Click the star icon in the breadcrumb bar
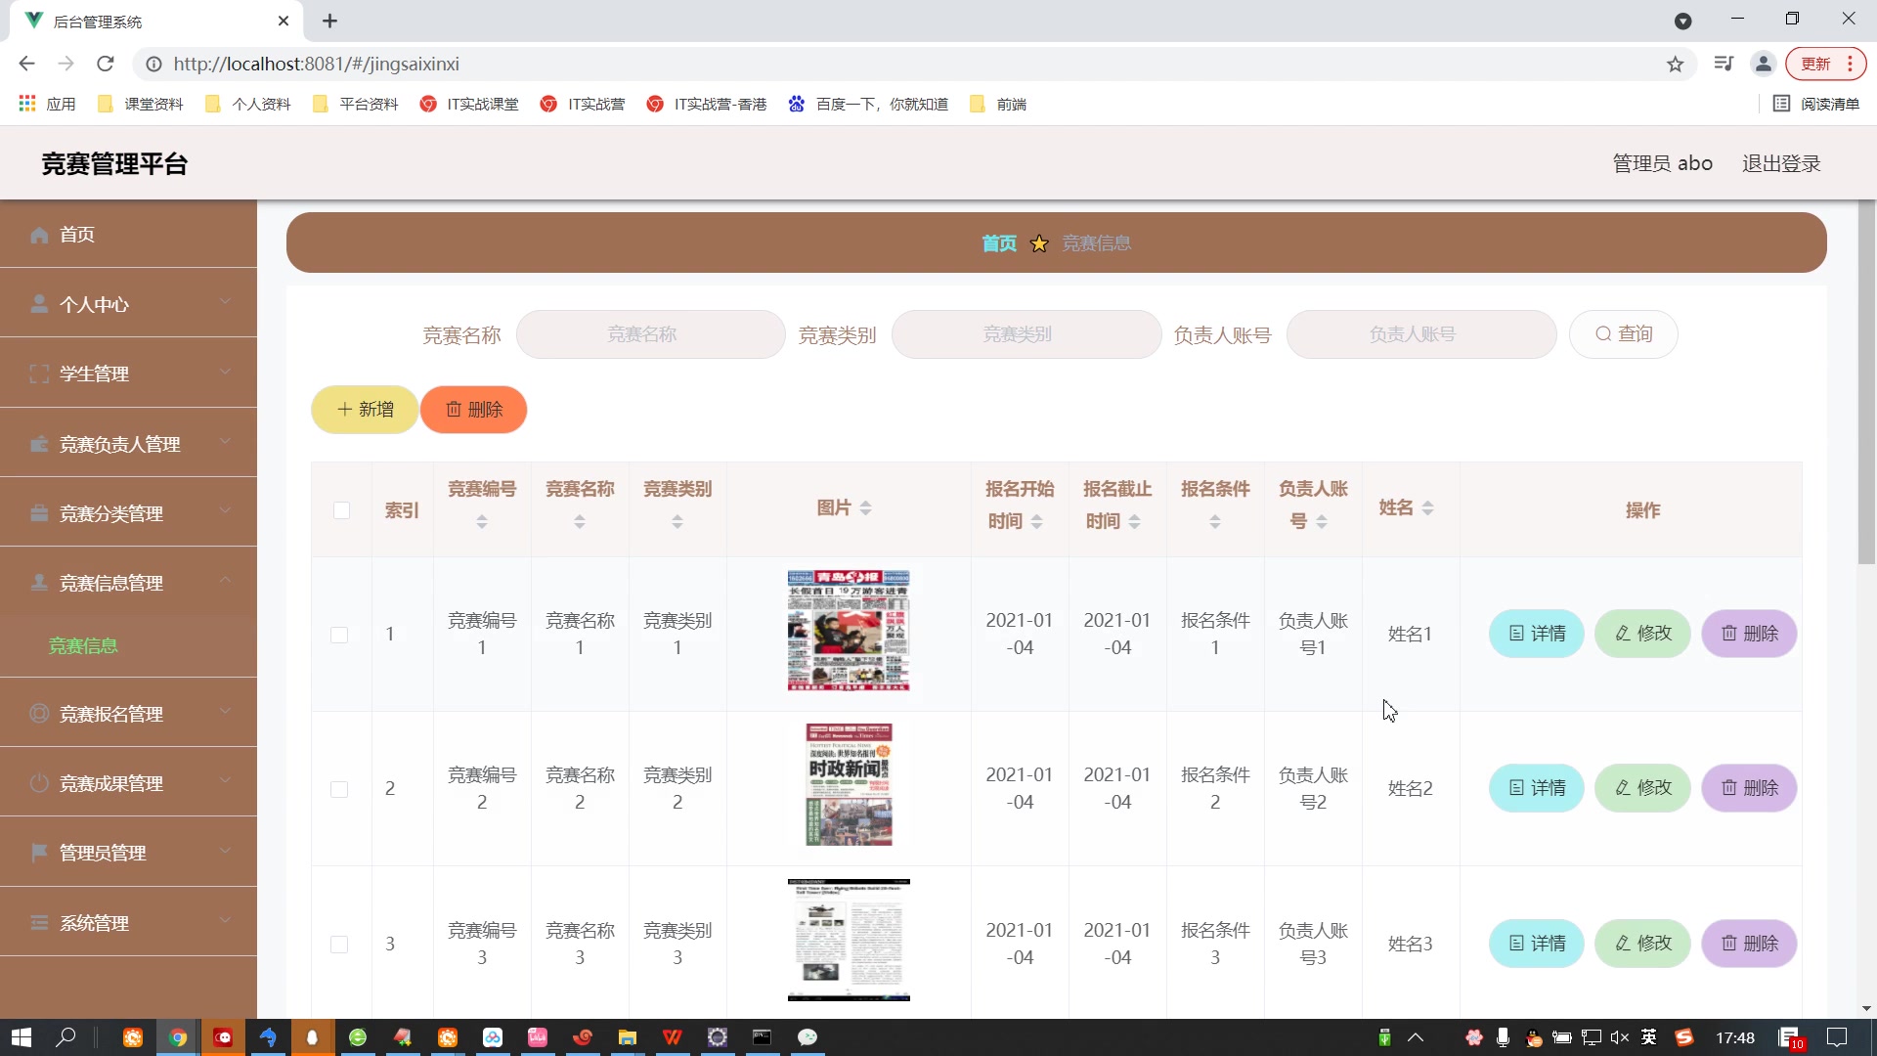The width and height of the screenshot is (1877, 1056). (x=1039, y=243)
